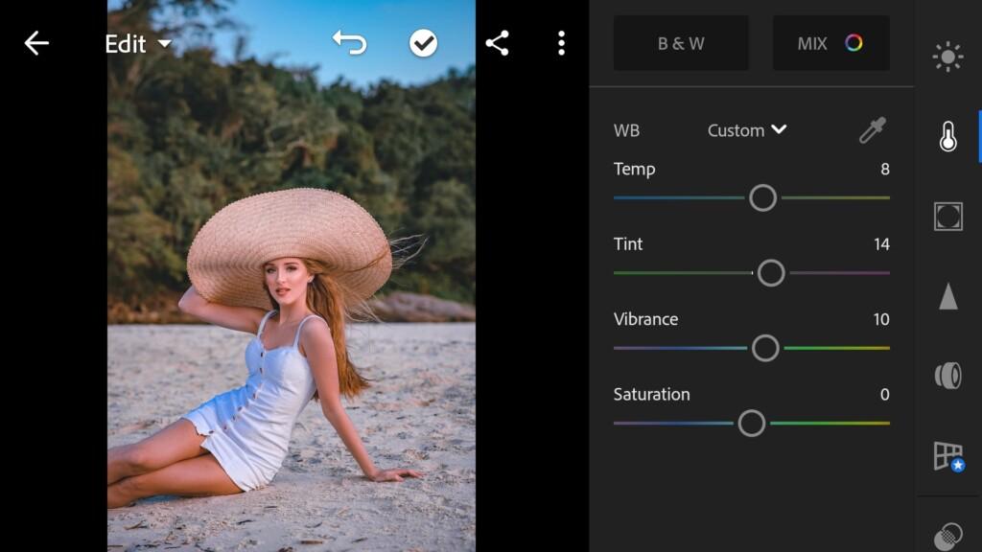Image resolution: width=982 pixels, height=552 pixels.
Task: Switch to B & W mode
Action: click(x=681, y=43)
